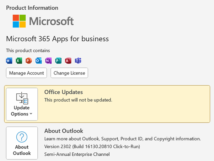Click the Publisher app icon
Viewport: 214px width, 161px height.
pyautogui.click(x=58, y=61)
